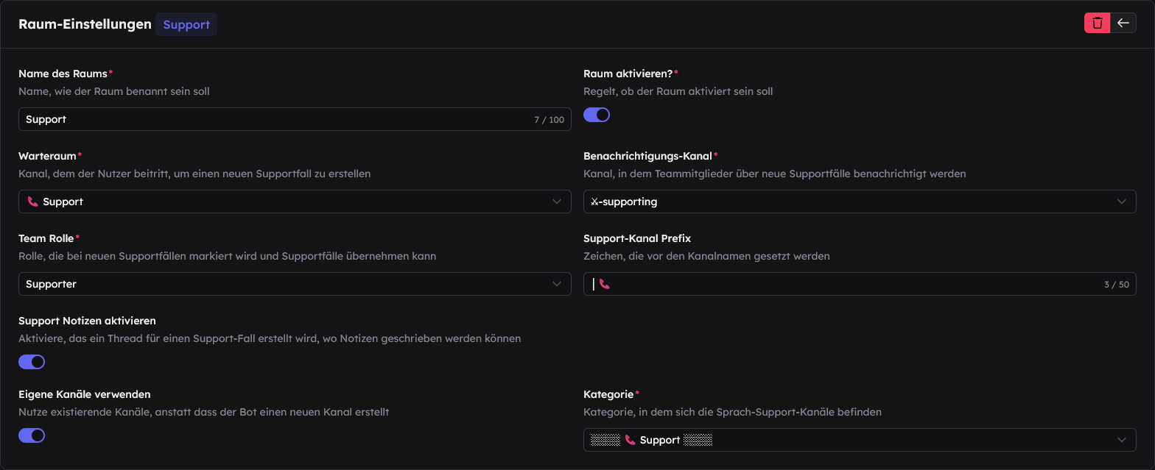Click the 'Support Notizen aktivieren' label
Image resolution: width=1155 pixels, height=470 pixels.
[87, 321]
